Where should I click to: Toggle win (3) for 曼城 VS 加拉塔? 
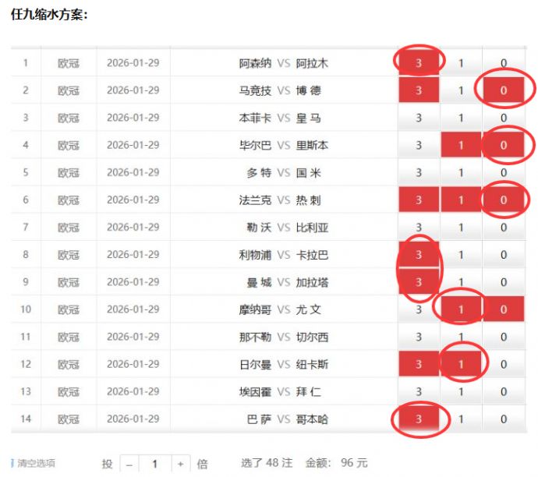[419, 282]
